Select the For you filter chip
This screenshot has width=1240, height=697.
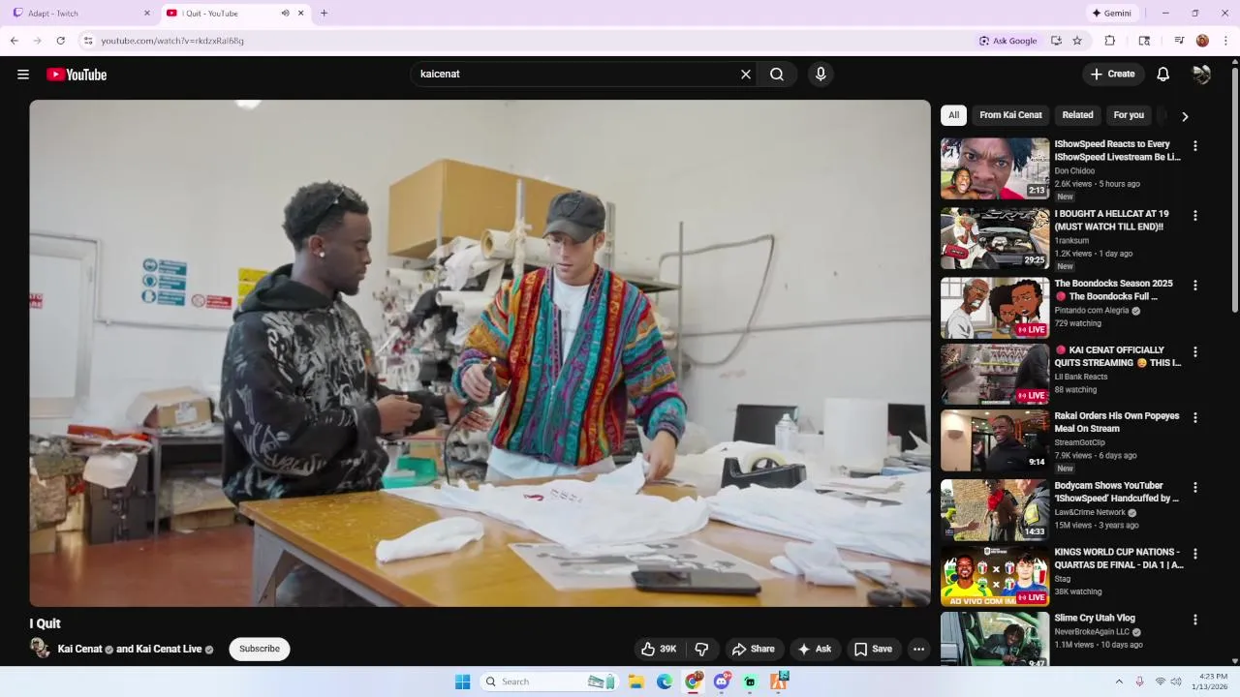click(1129, 115)
